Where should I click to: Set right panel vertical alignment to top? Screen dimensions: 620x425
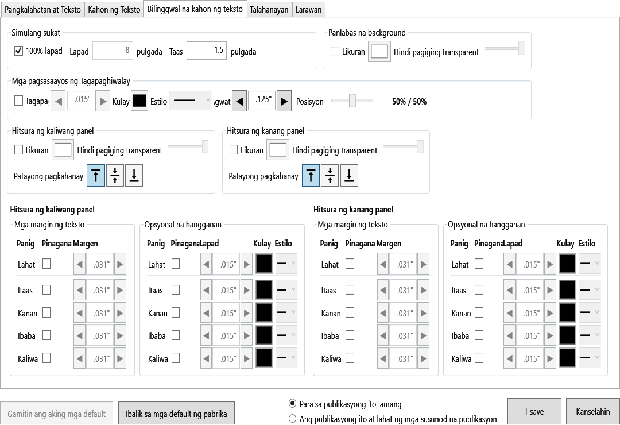coord(311,175)
